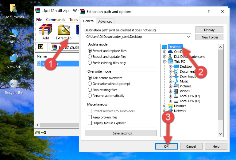
Task: Click the Help button
Action: click(x=216, y=146)
